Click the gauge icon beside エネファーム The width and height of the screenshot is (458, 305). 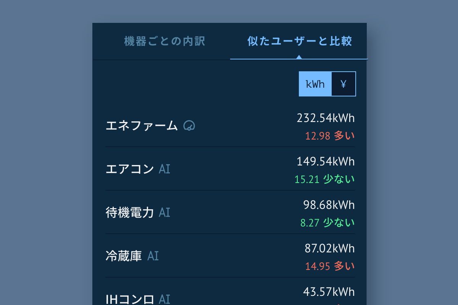[189, 125]
